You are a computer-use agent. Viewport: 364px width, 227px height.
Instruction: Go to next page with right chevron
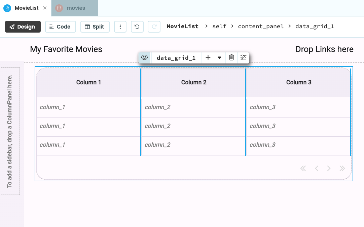(329, 168)
